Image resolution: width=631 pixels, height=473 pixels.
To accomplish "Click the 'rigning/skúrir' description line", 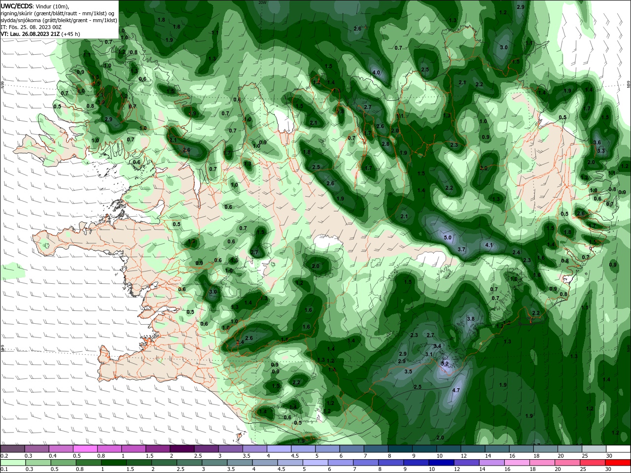I will point(58,13).
